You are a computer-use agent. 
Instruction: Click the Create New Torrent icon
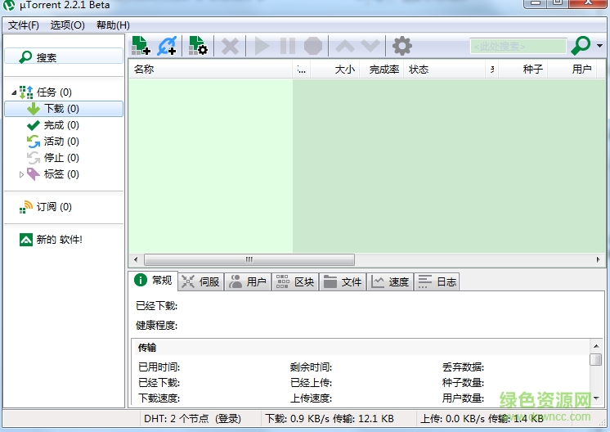[x=198, y=46]
